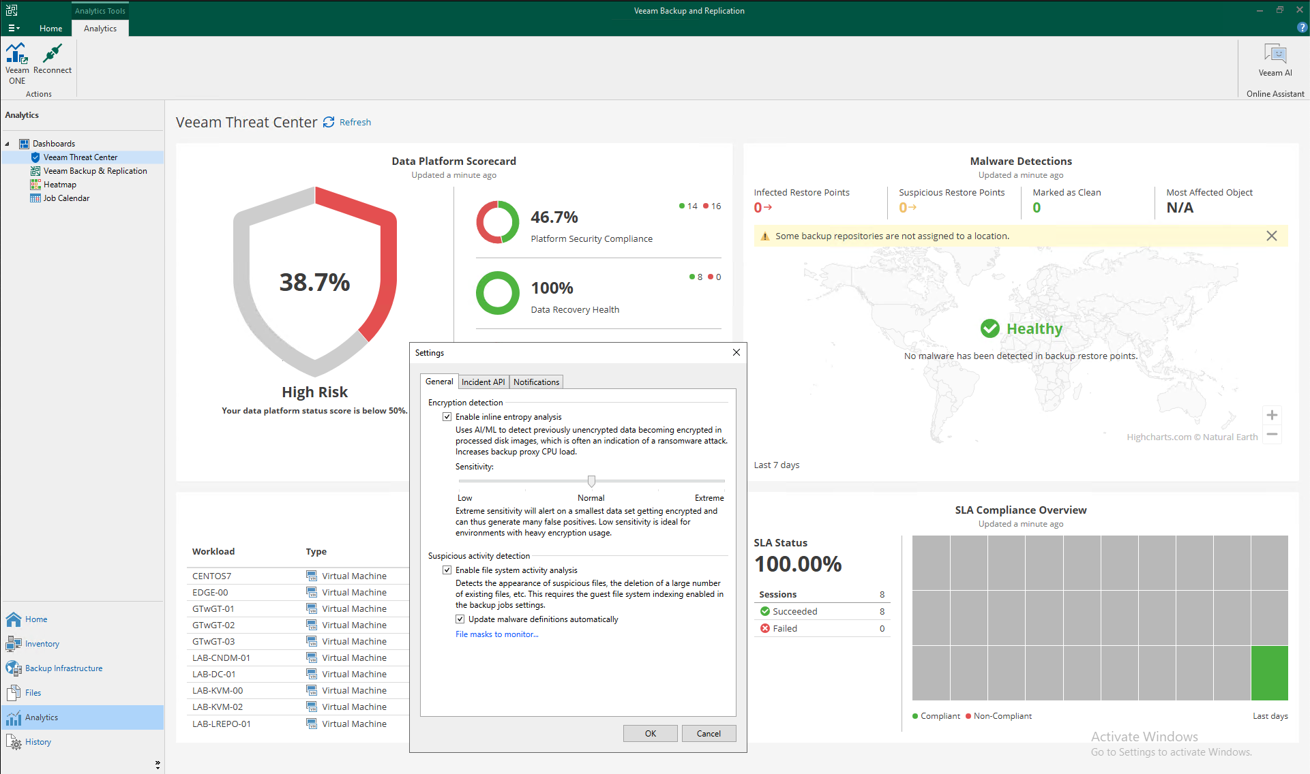Open Backup Infrastructure in the navigation pane
Viewport: 1310px width, 774px height.
coord(63,668)
